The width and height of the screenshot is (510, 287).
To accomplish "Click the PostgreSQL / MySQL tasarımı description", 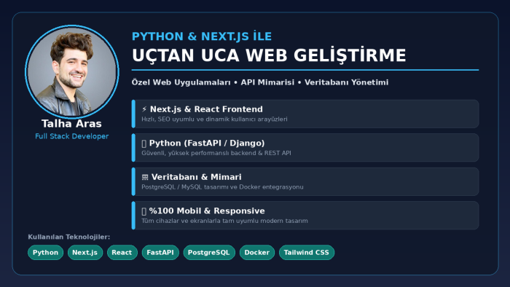I will tap(222, 187).
